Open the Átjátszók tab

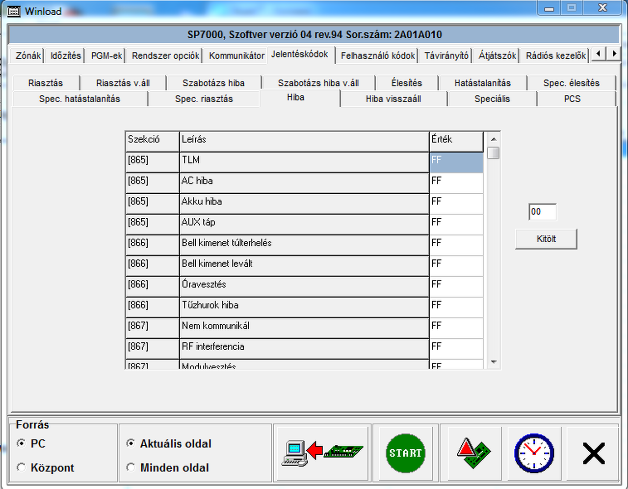point(497,55)
